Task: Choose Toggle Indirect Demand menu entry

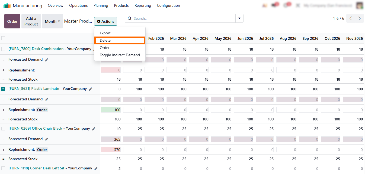Action: click(120, 55)
